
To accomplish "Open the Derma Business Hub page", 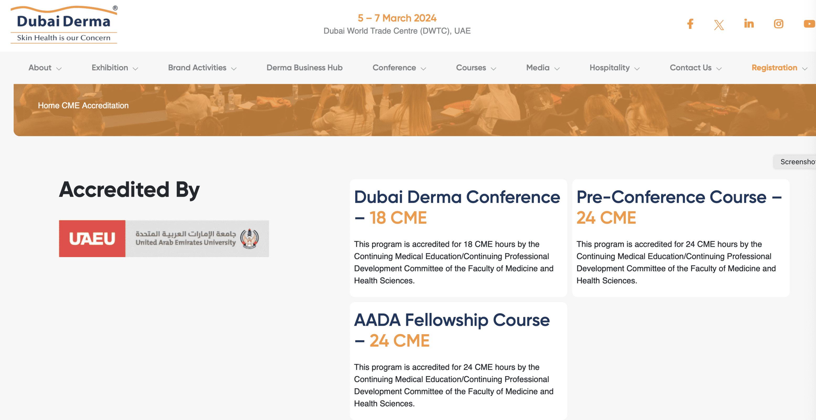I will pos(304,68).
